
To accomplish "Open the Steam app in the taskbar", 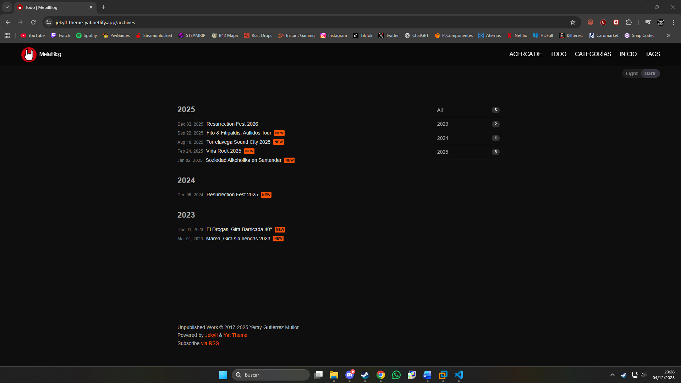I will [x=365, y=375].
